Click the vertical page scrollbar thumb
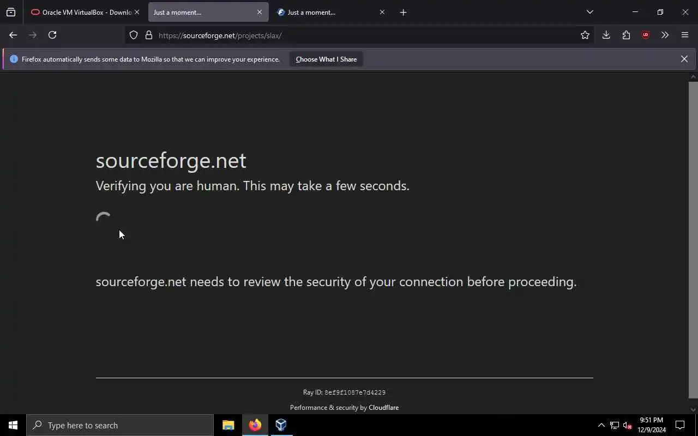Image resolution: width=698 pixels, height=436 pixels. pyautogui.click(x=693, y=240)
